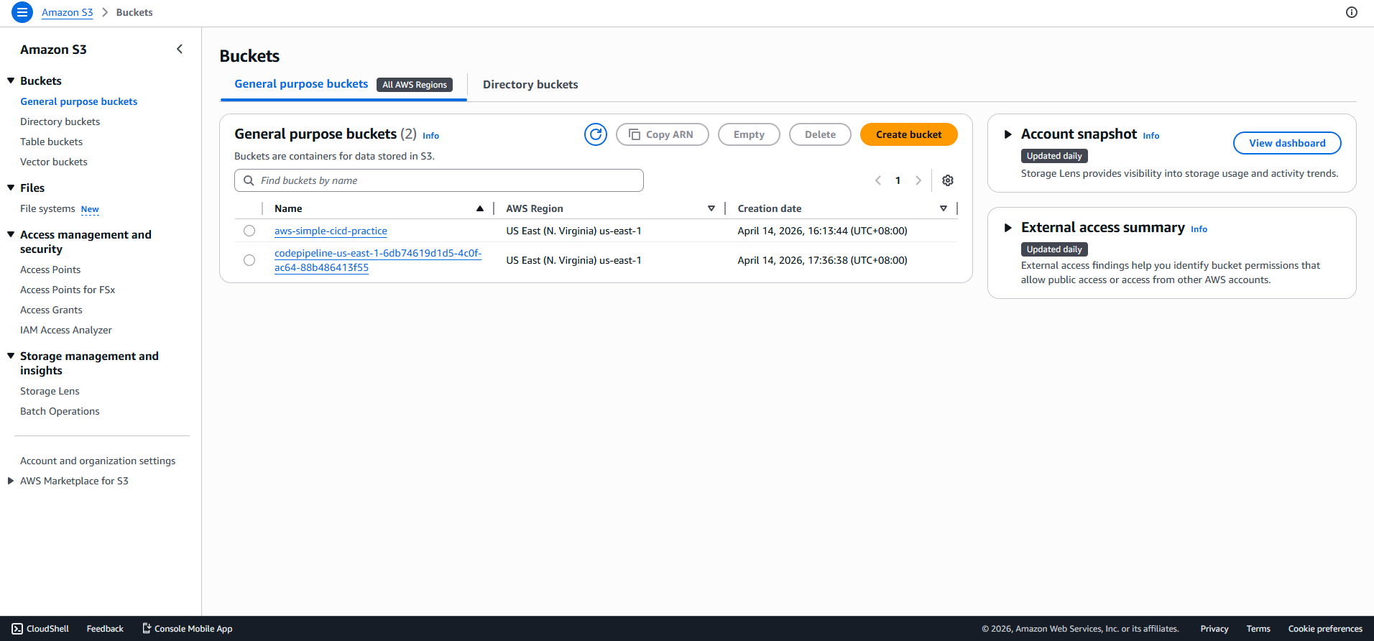The width and height of the screenshot is (1374, 641).
Task: Open Terms link in footer
Action: (1258, 629)
